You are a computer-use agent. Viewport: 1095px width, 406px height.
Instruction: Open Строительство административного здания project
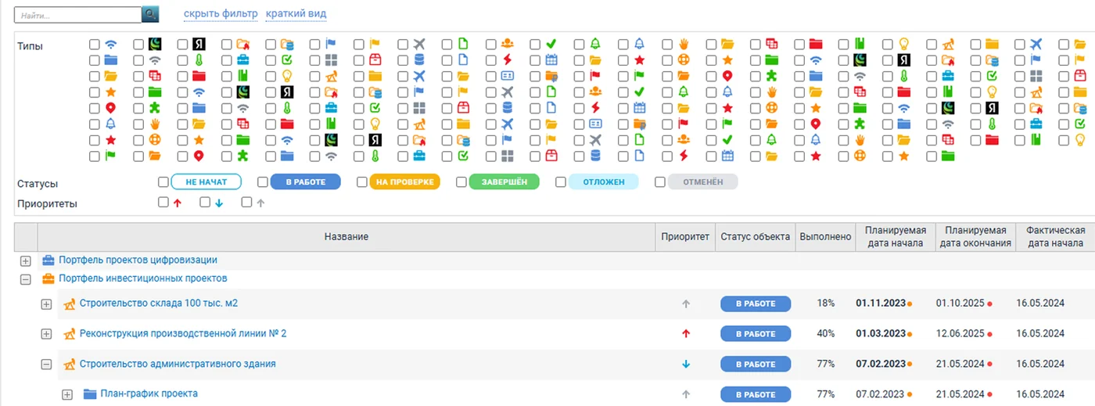coord(178,364)
